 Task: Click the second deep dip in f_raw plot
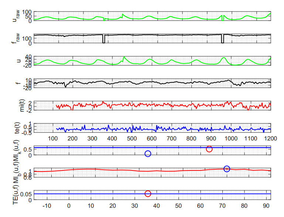click(222, 40)
